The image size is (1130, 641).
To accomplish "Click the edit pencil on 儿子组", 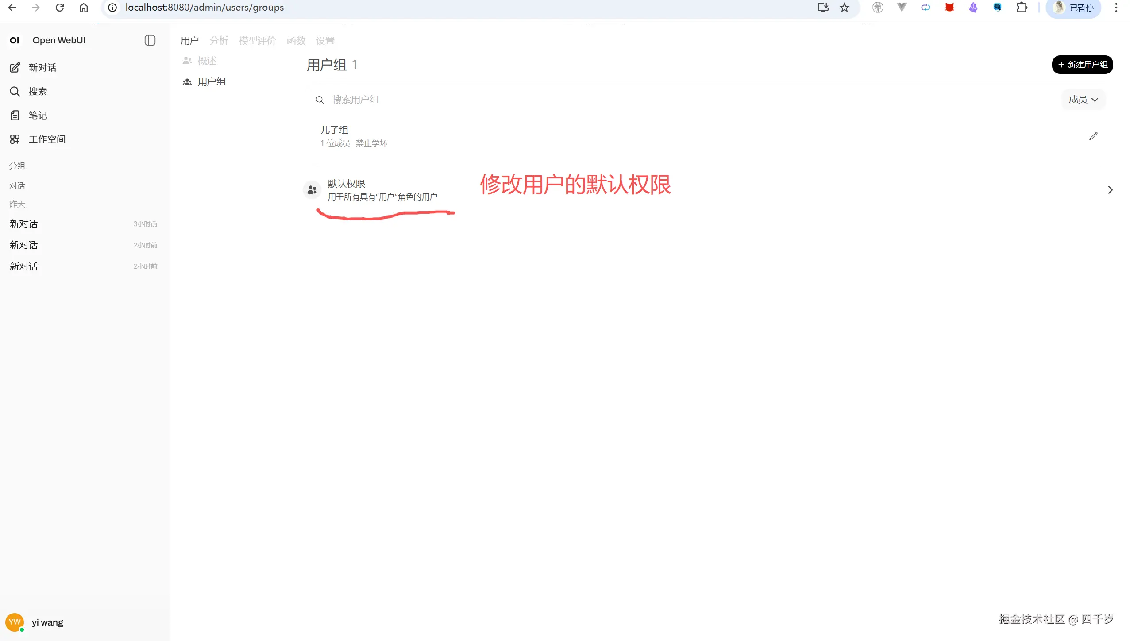I will [1093, 136].
